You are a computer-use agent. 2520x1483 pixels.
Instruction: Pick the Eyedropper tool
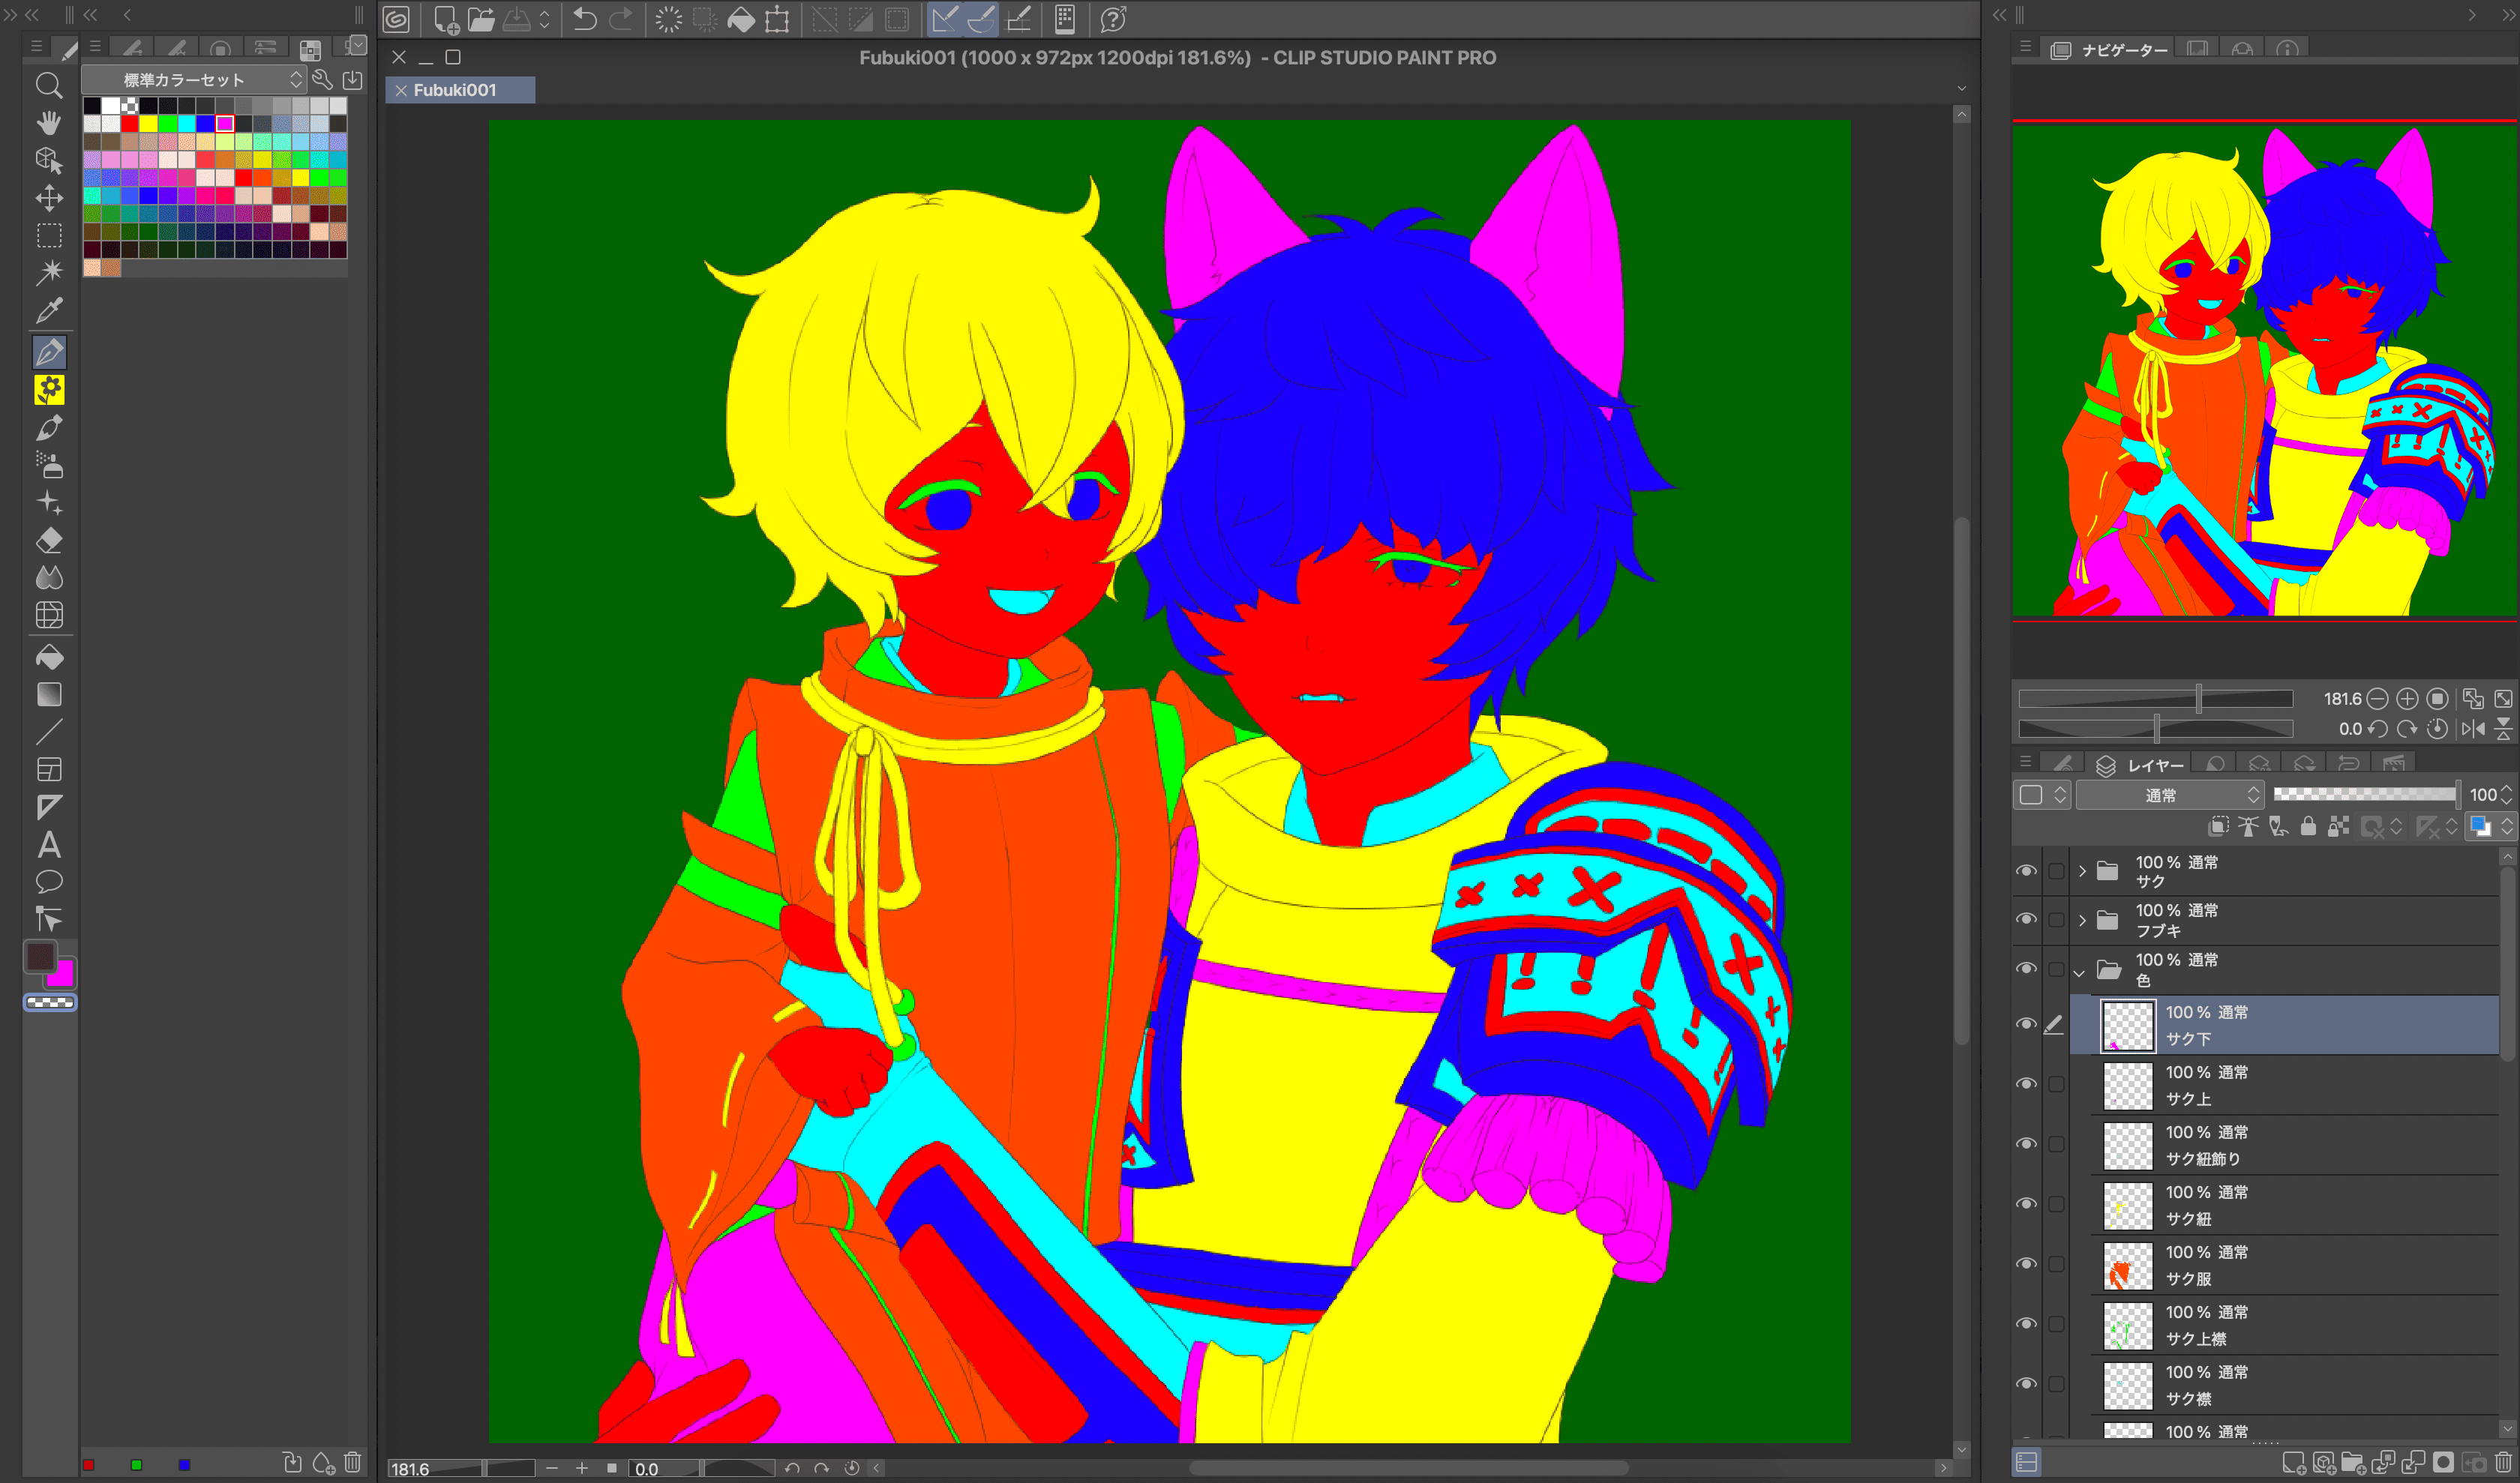(49, 311)
